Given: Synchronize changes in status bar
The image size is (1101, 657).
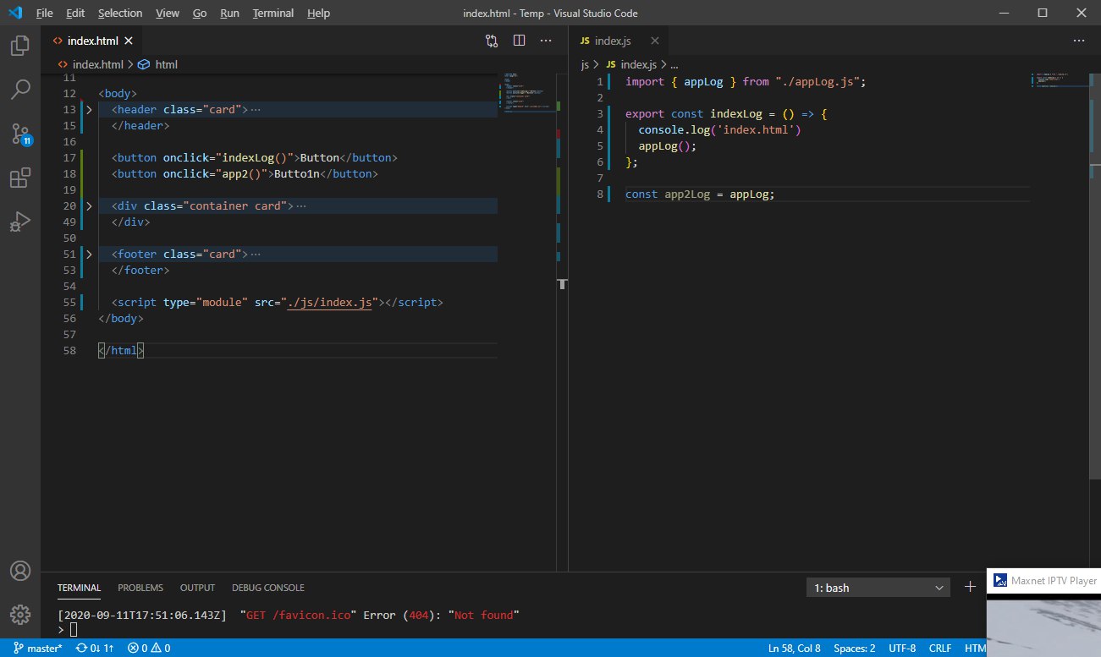Looking at the screenshot, I should pyautogui.click(x=95, y=649).
